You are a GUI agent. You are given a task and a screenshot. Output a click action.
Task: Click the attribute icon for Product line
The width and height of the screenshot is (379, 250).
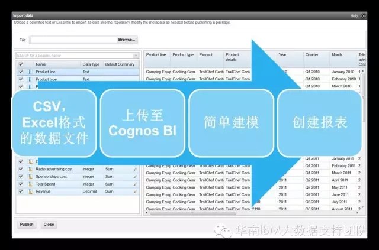pyautogui.click(x=30, y=72)
